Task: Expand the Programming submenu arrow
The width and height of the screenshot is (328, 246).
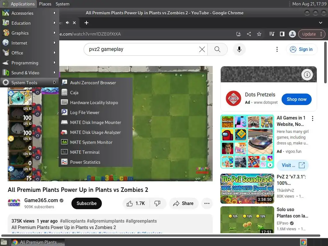Action: (x=54, y=62)
